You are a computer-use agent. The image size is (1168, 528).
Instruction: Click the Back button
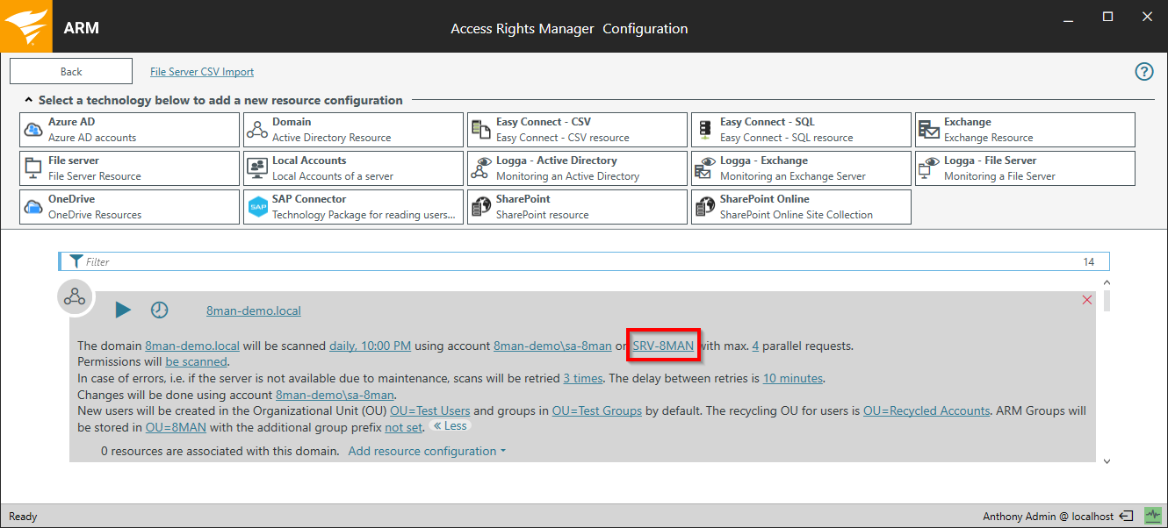pos(71,72)
